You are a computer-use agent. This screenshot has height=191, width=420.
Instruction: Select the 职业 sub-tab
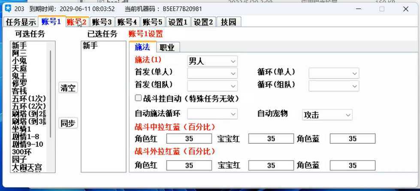pos(167,47)
